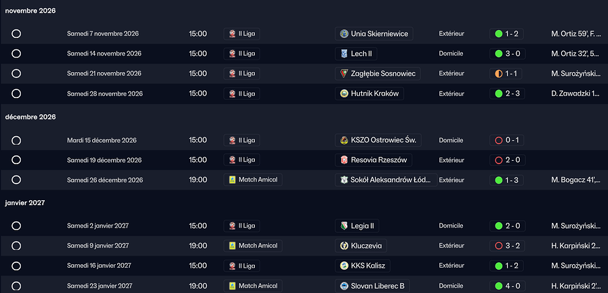The image size is (608, 293).
Task: Click the half-orange draw indicator for Zagłębie Sosnowiec
Action: point(498,73)
